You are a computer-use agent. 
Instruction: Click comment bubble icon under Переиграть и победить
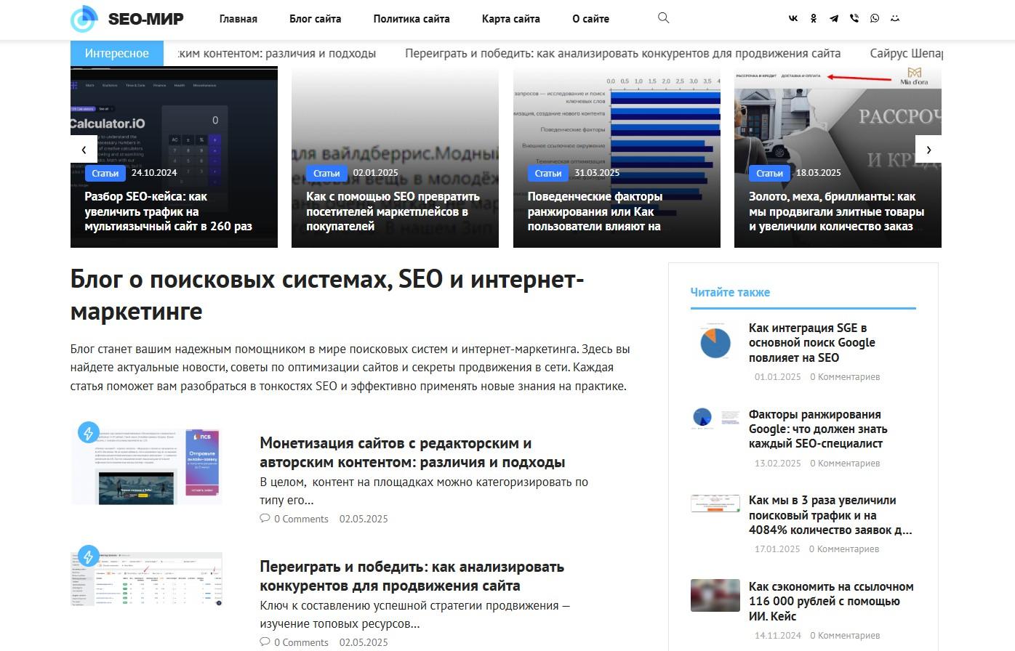(265, 642)
